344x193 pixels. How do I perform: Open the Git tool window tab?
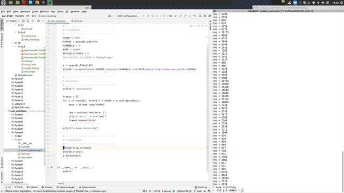[8, 187]
